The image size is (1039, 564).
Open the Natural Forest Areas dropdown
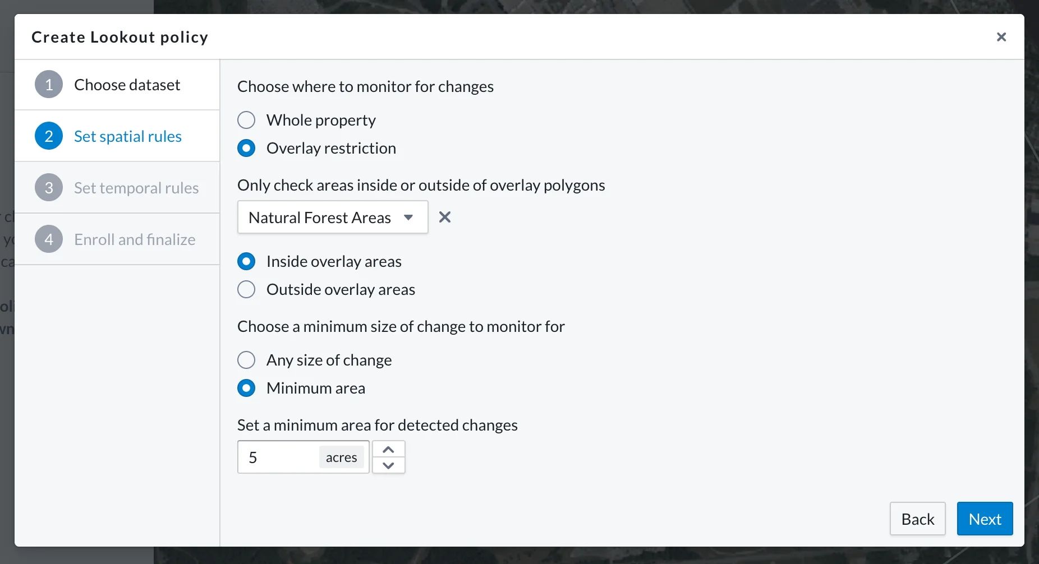[x=333, y=217]
